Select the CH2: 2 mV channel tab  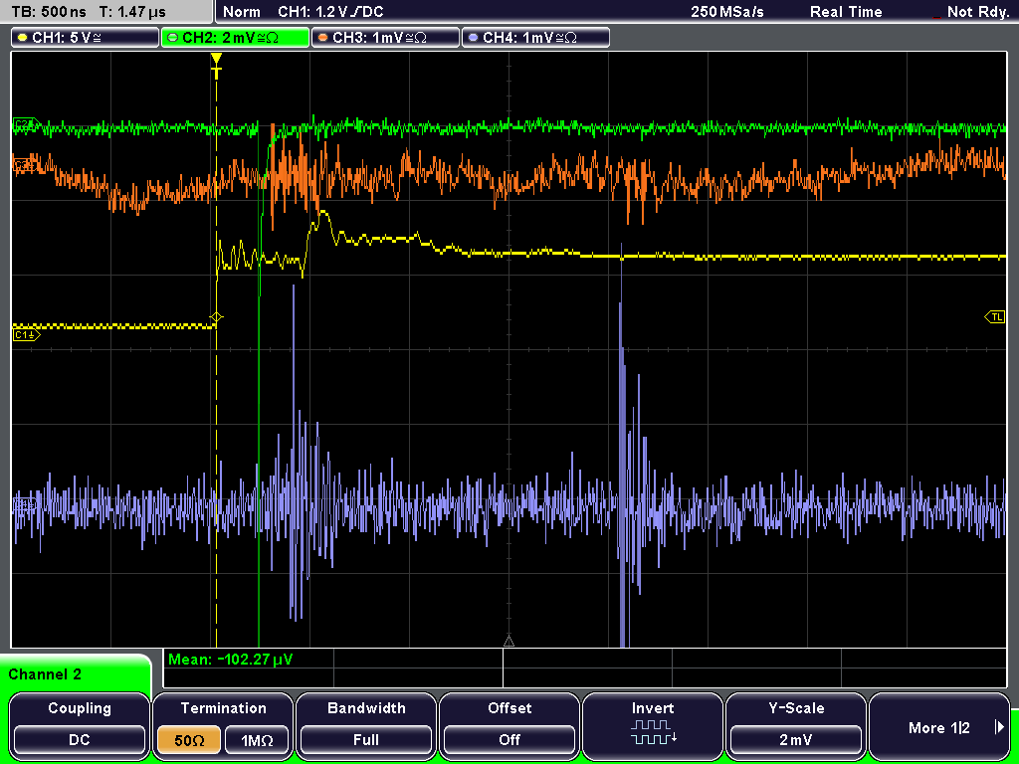click(x=235, y=38)
